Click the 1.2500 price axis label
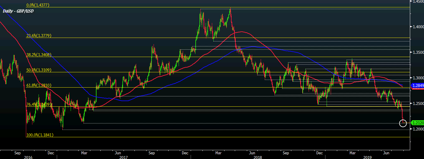 418,103
